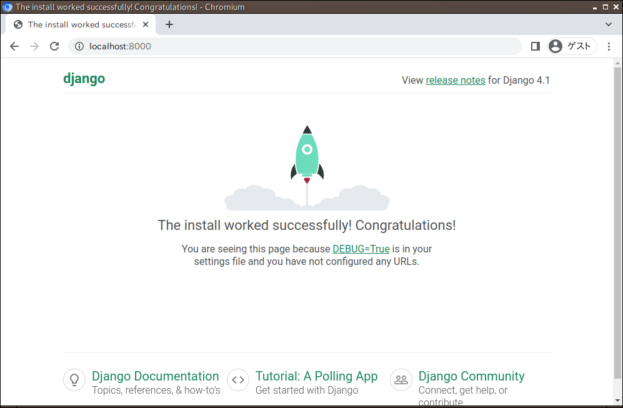Viewport: 623px width, 408px height.
Task: Click the congratulations heading text
Action: pyautogui.click(x=307, y=226)
